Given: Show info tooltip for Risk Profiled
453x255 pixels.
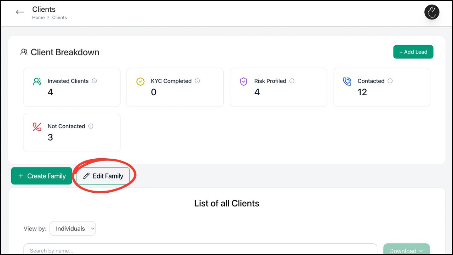Looking at the screenshot, I should click(292, 81).
